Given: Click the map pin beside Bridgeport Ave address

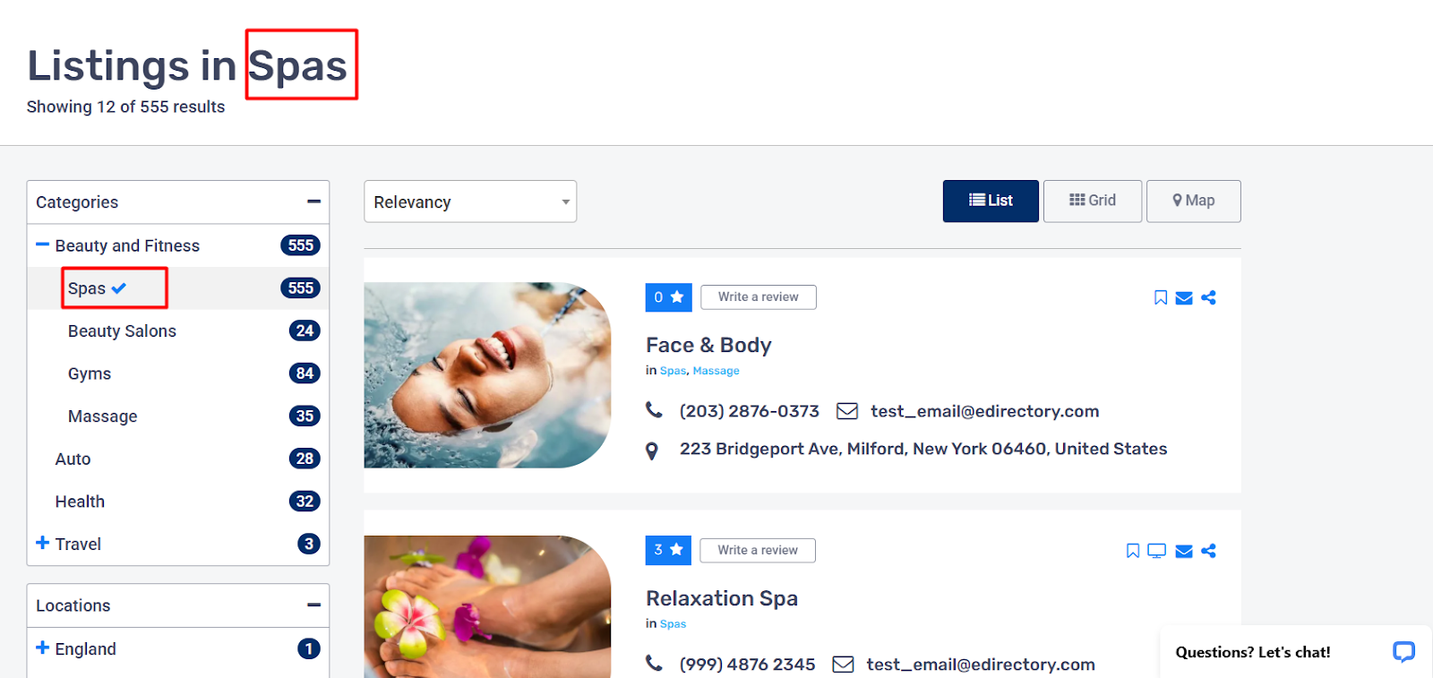Looking at the screenshot, I should [652, 451].
